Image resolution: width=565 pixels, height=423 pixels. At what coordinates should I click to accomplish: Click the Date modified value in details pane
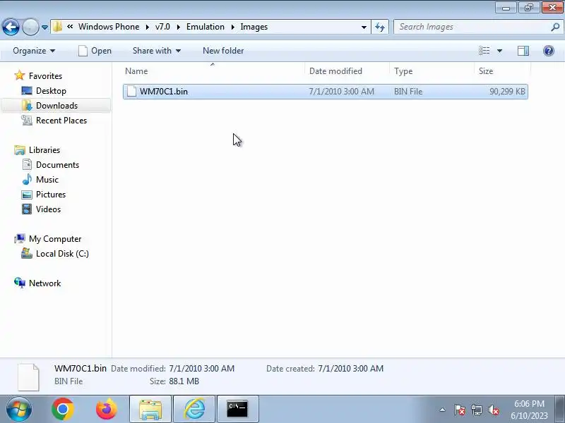coord(202,368)
